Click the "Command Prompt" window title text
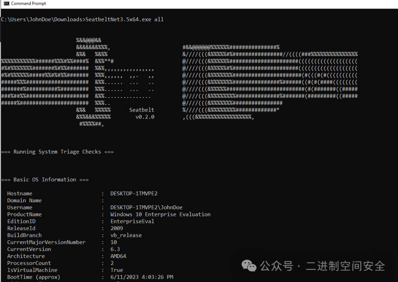This screenshot has width=398, height=282. 28,4
